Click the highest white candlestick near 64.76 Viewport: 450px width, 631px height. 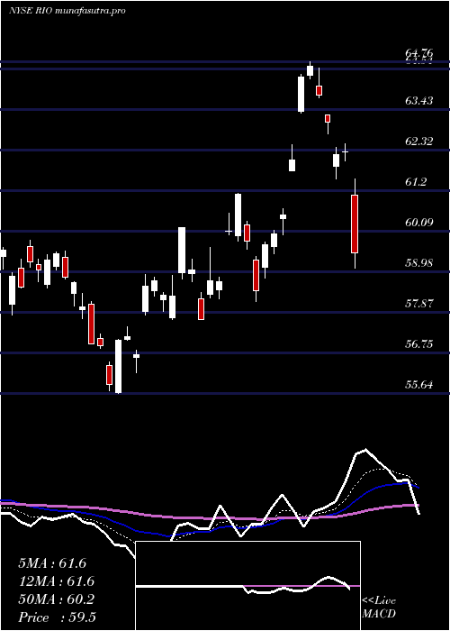pos(310,70)
